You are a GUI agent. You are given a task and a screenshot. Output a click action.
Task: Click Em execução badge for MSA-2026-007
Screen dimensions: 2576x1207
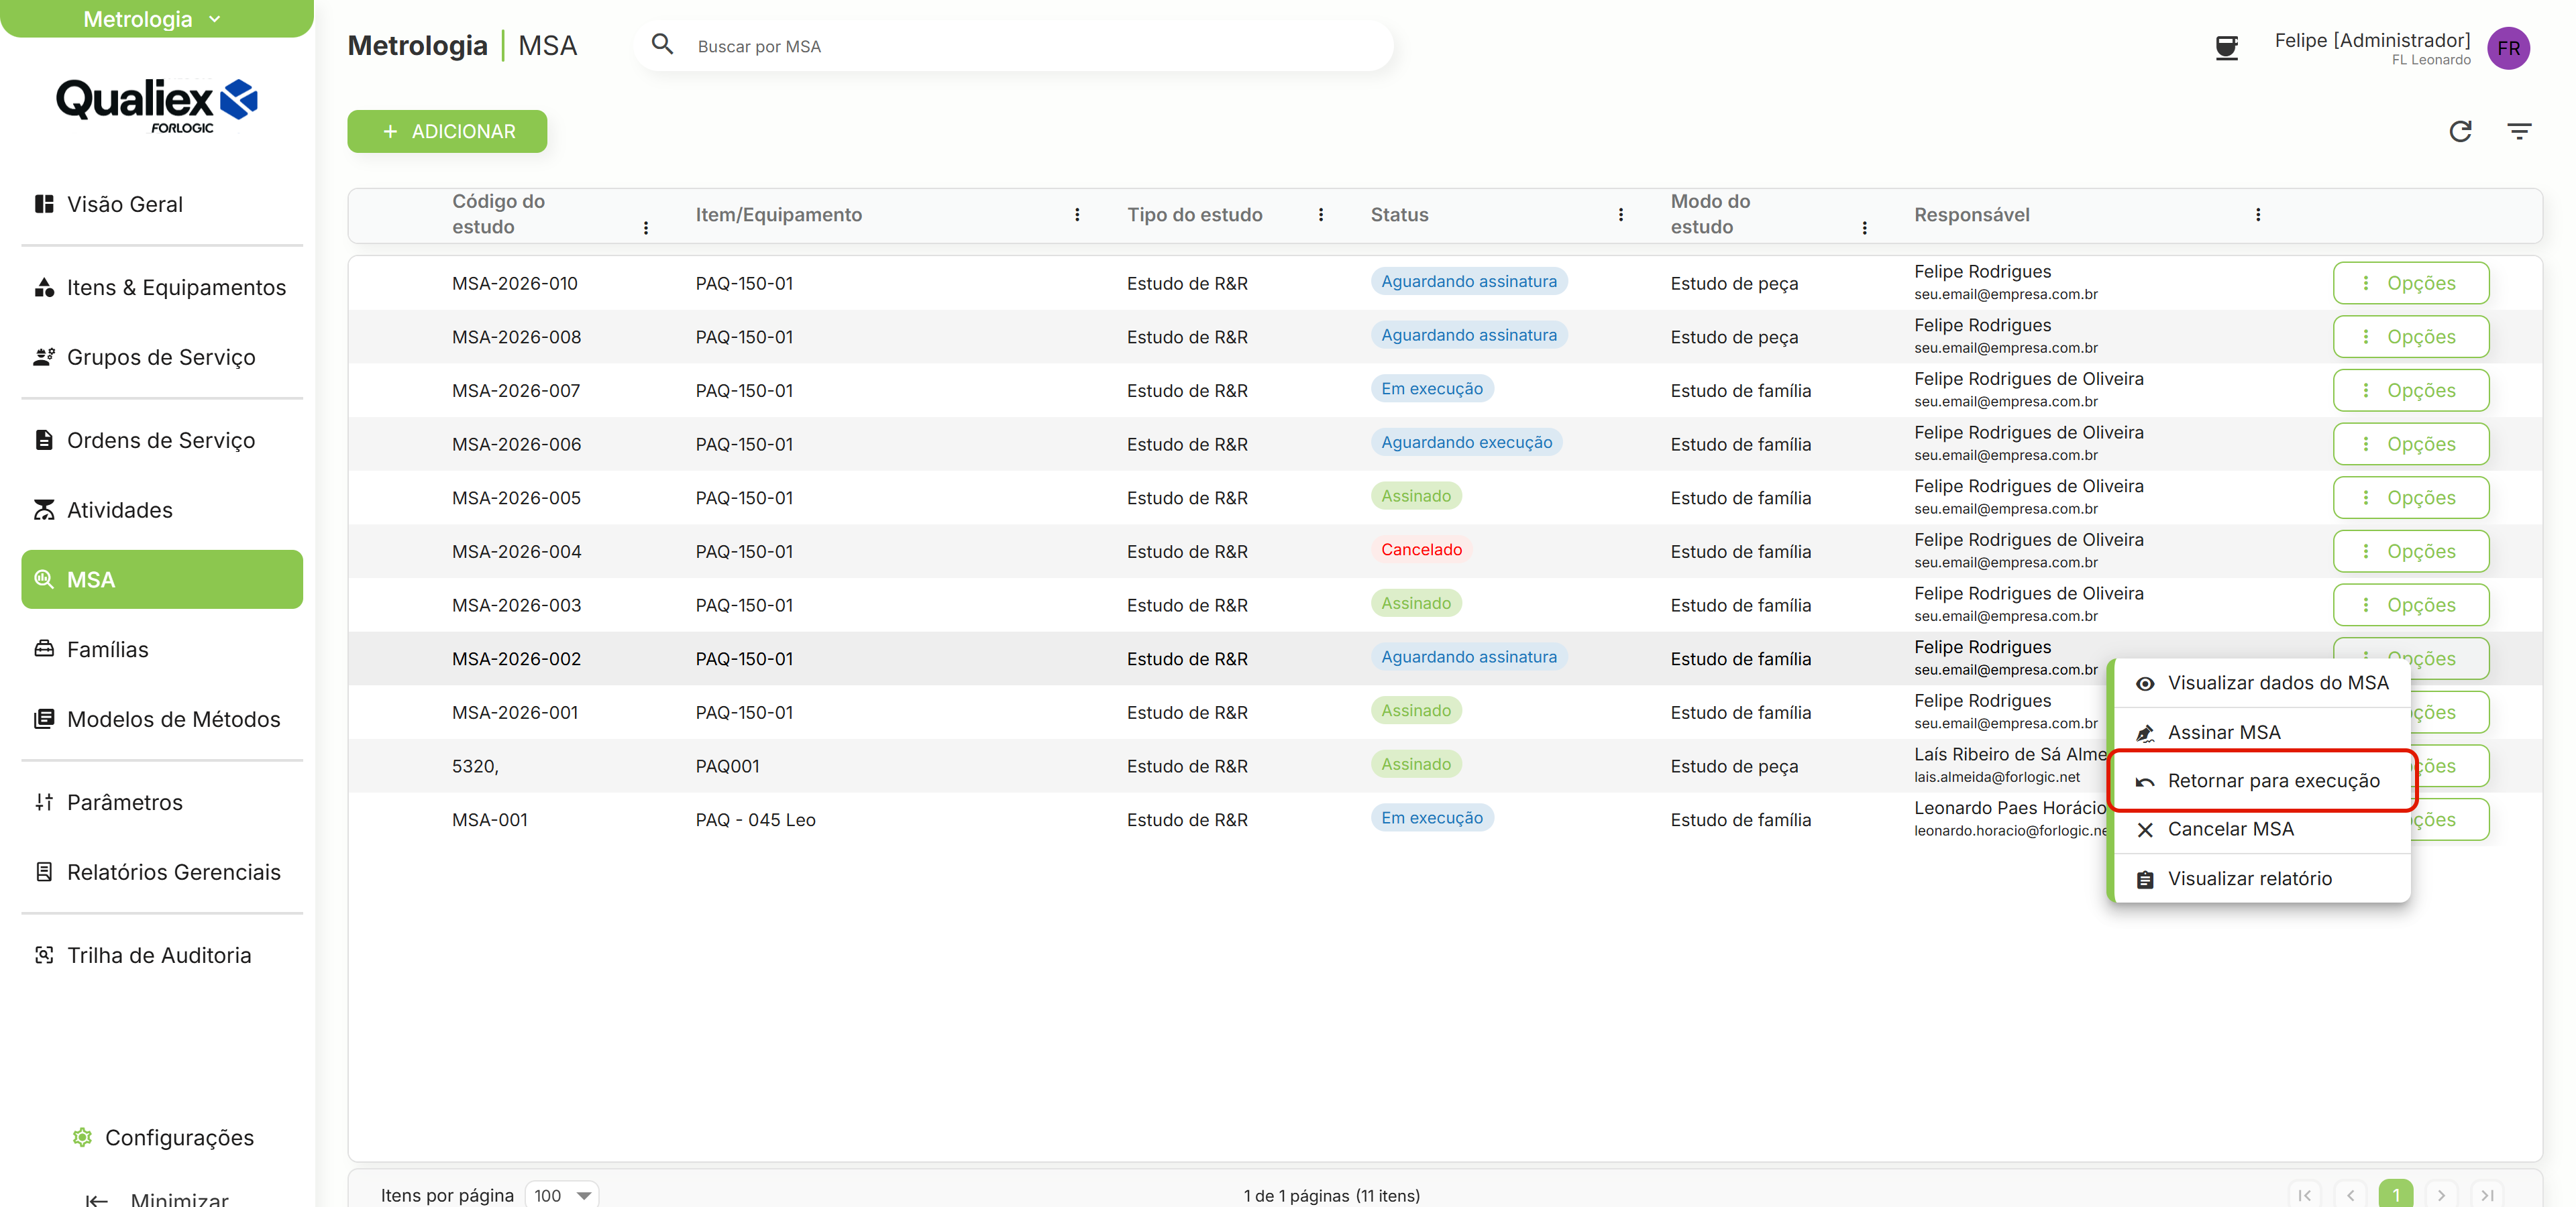pyautogui.click(x=1432, y=389)
